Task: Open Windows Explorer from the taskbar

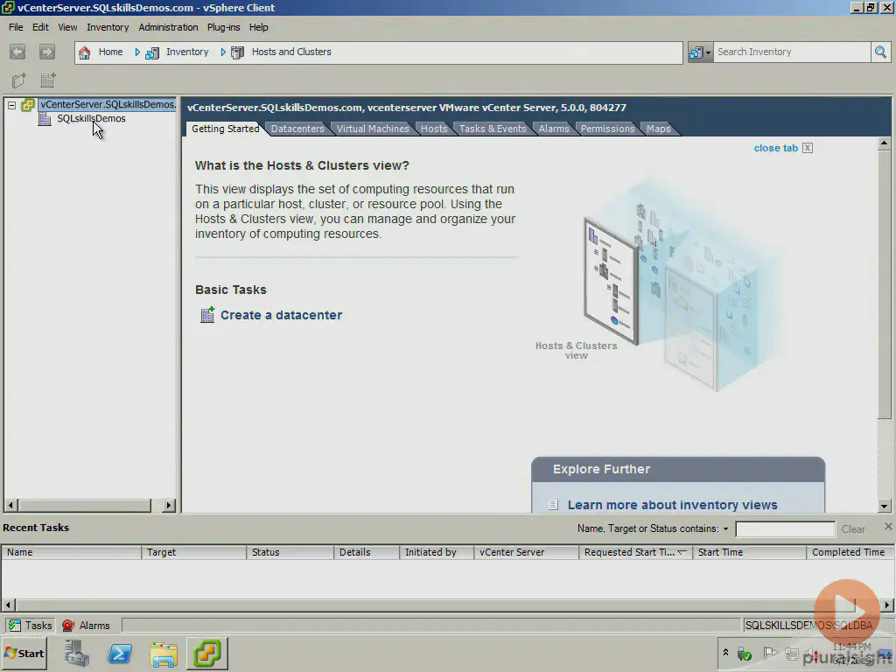Action: (164, 653)
